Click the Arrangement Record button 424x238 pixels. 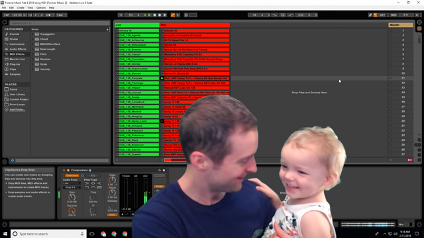tap(160, 15)
